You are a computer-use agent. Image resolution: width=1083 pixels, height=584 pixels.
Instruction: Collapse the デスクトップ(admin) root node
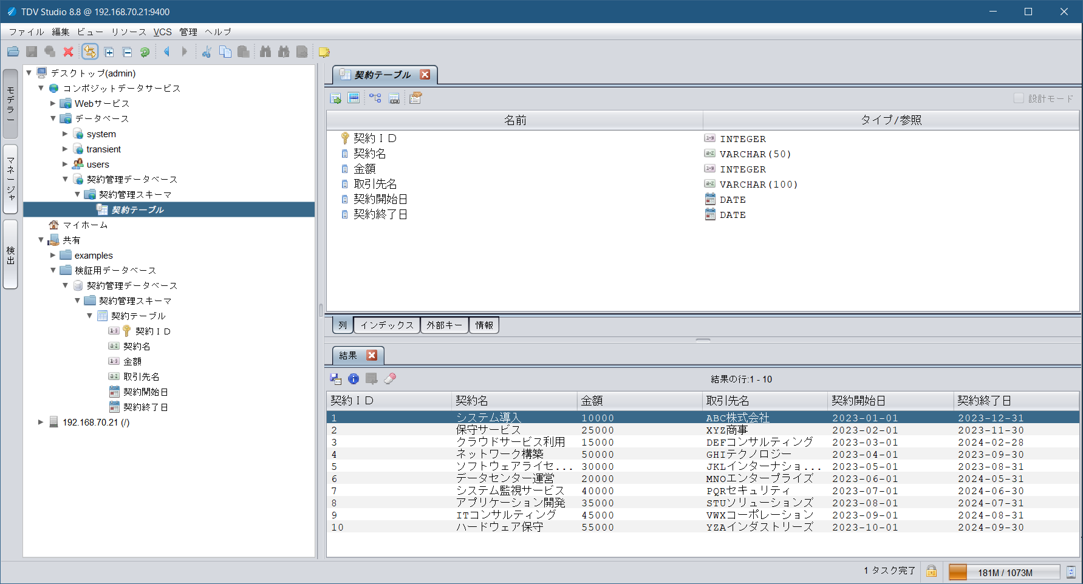pos(29,73)
